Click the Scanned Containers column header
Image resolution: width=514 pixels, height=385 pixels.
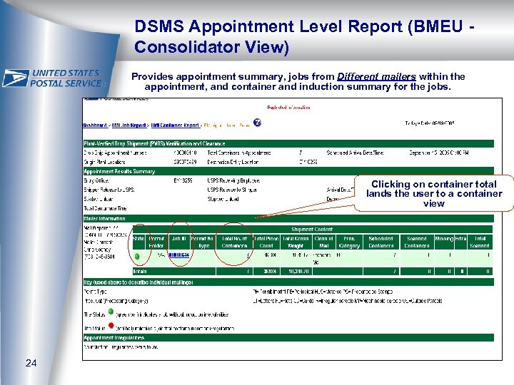[417, 242]
